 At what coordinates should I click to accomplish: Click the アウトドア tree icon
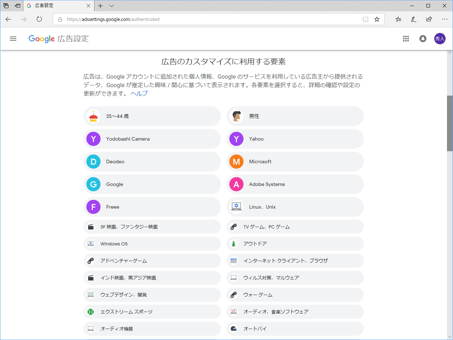[x=234, y=244]
